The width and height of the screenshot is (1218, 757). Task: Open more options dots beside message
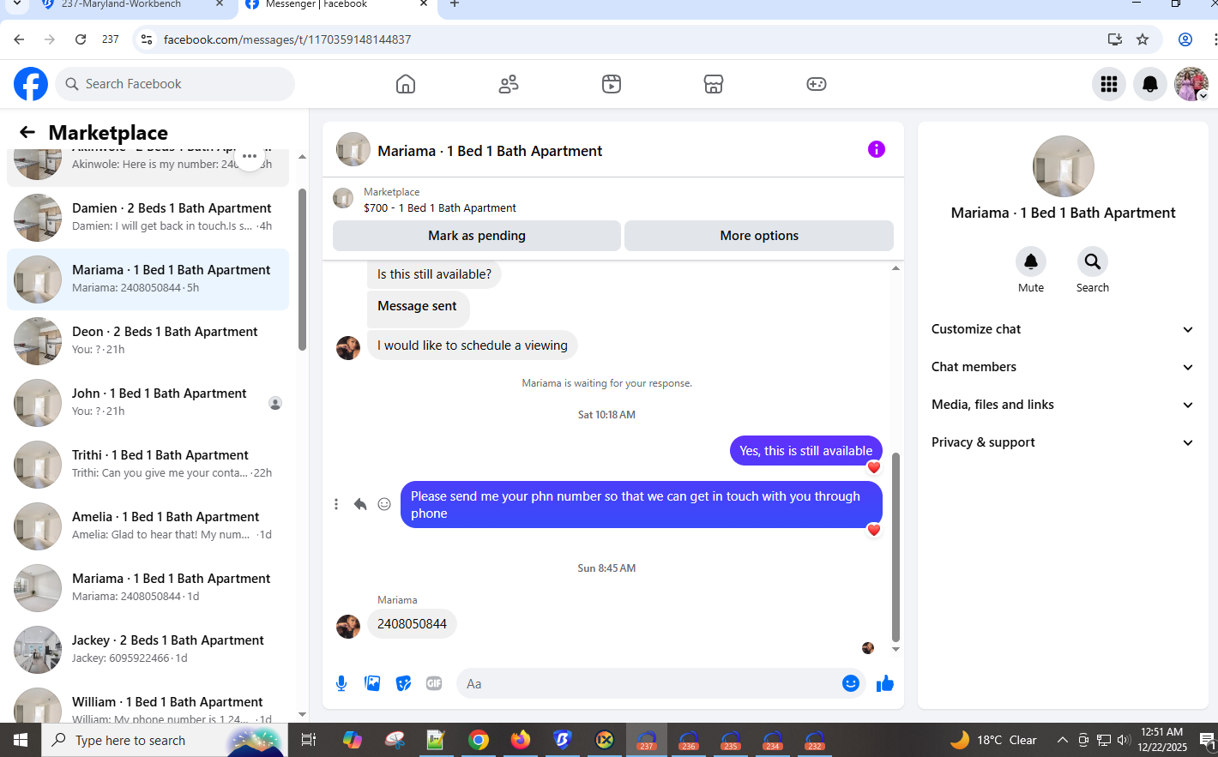(x=336, y=504)
